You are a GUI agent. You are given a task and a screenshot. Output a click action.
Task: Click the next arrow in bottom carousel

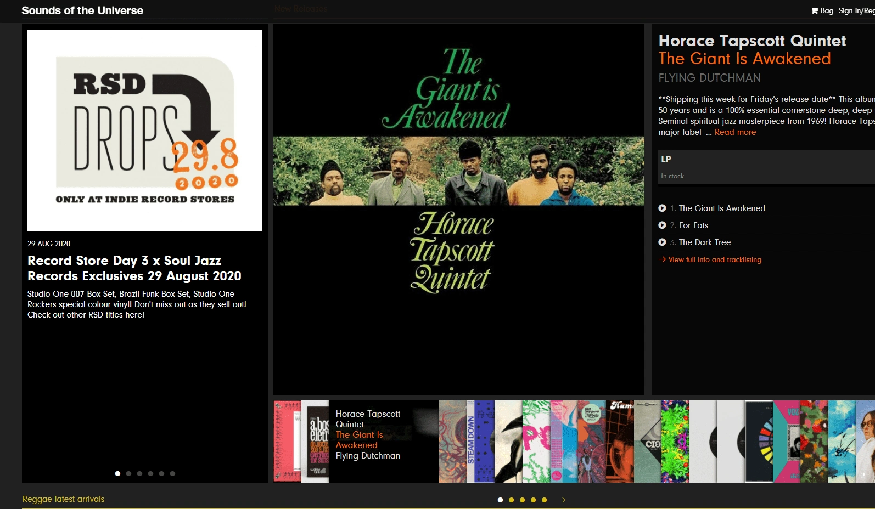[563, 500]
